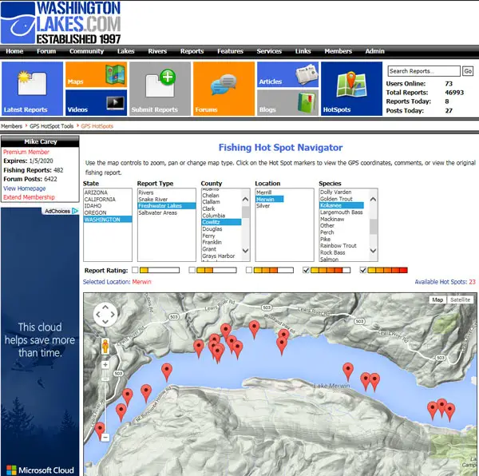Switch to the Map view button
479x476 pixels.
(437, 299)
